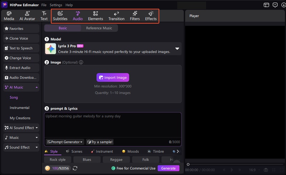The height and width of the screenshot is (175, 286).
Task: Open the Settings menu
Action: [x=56, y=5]
